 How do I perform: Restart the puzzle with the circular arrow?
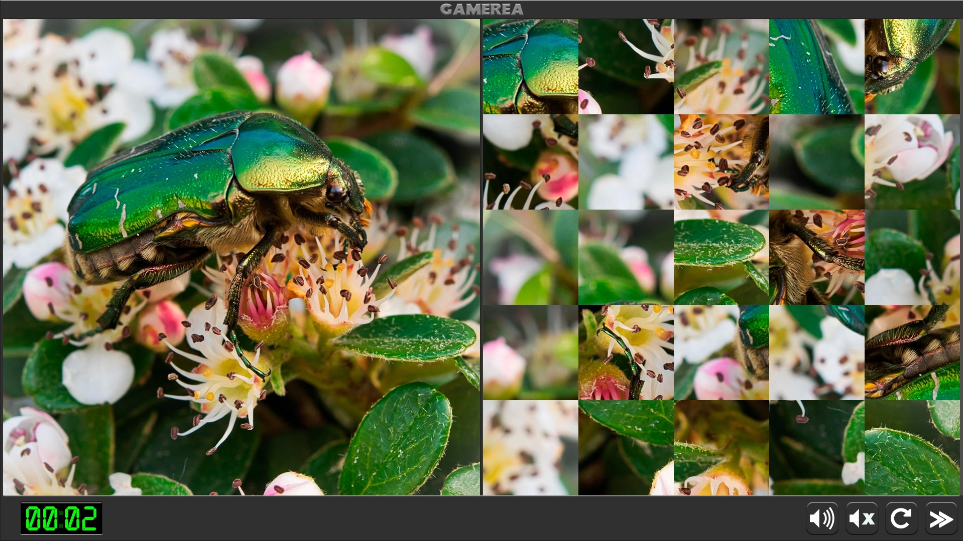[x=901, y=518]
